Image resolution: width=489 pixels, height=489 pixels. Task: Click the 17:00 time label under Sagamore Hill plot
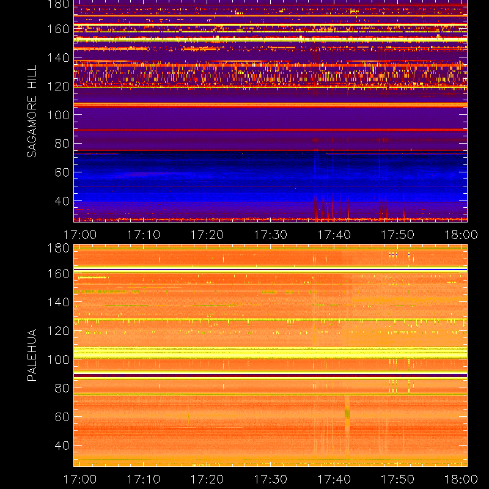pyautogui.click(x=80, y=235)
